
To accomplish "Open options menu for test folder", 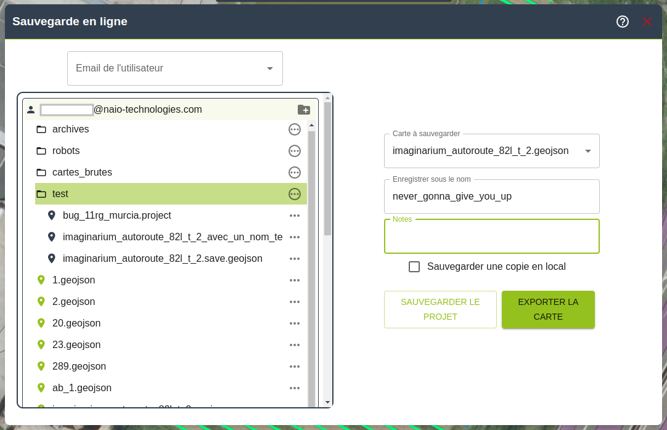I will [295, 194].
